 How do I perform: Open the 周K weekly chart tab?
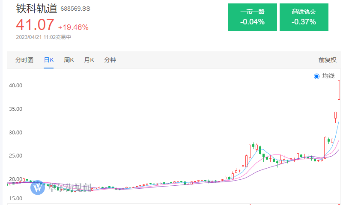tap(69, 60)
